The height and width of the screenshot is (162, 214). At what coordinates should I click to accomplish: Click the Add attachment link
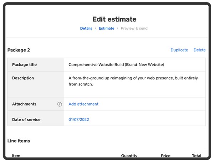pos(83,104)
